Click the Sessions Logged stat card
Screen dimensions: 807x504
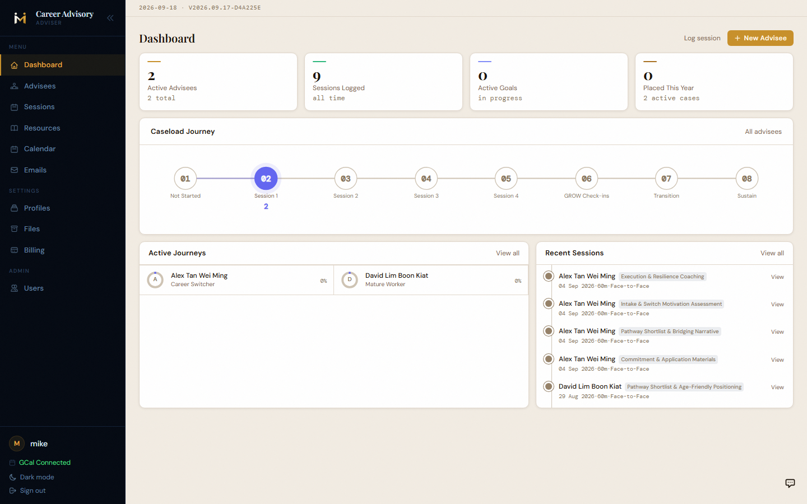click(384, 82)
